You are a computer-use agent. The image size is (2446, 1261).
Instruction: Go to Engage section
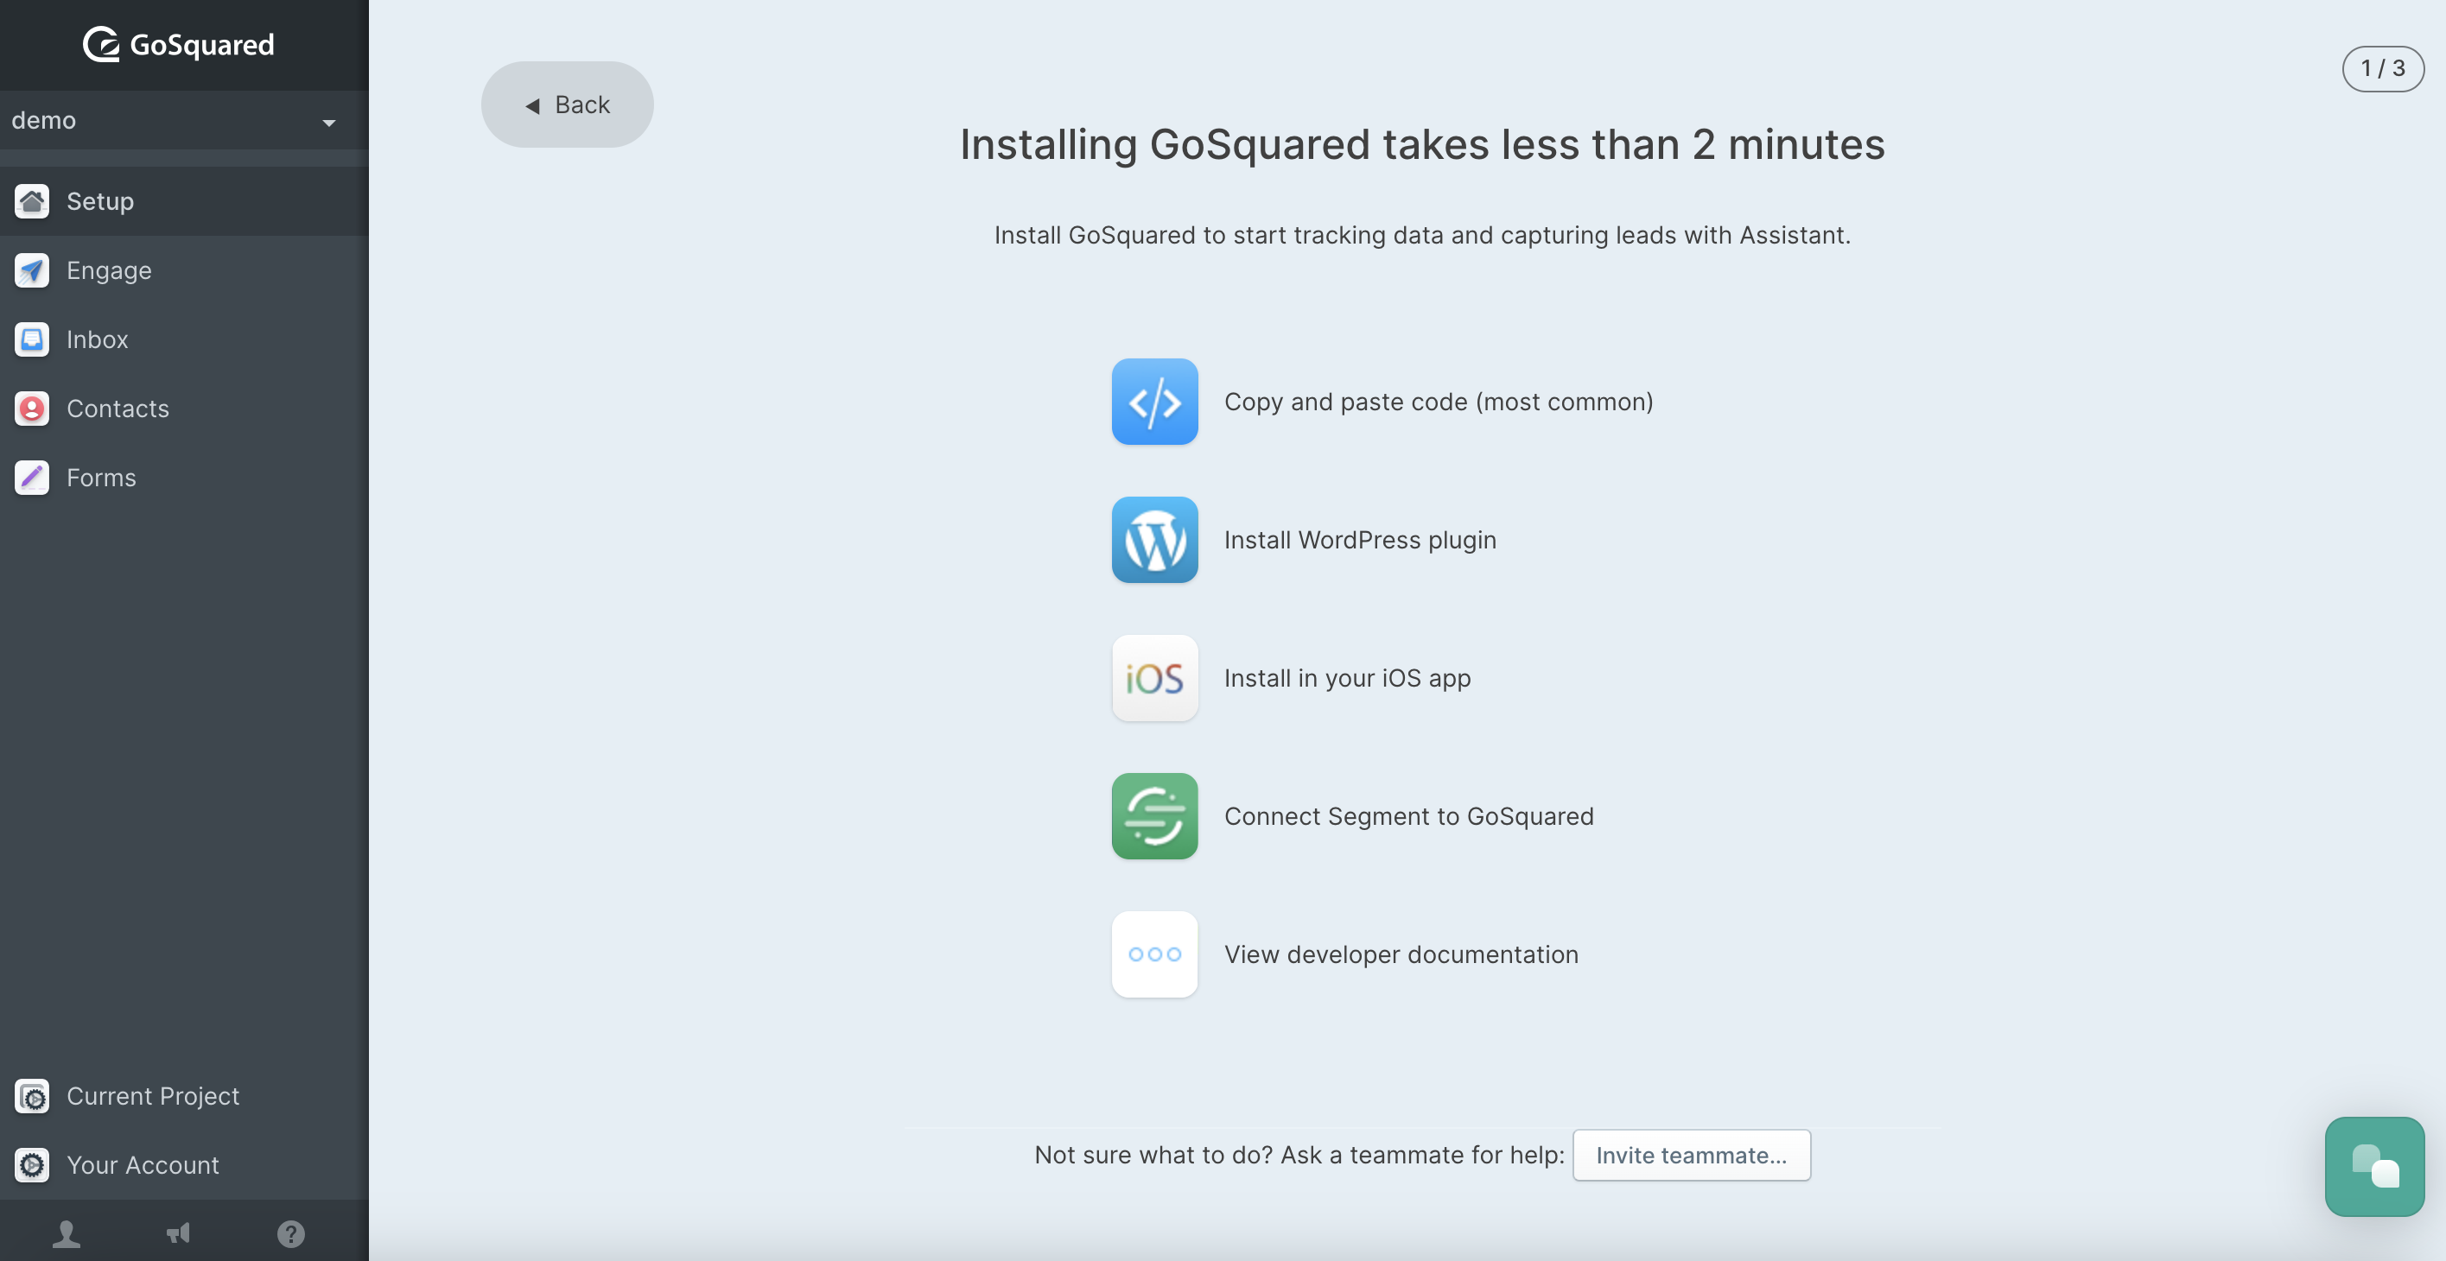[x=184, y=270]
